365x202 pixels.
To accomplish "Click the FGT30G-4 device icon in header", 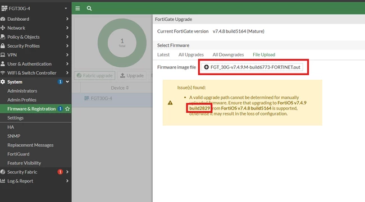I will [x=4, y=8].
